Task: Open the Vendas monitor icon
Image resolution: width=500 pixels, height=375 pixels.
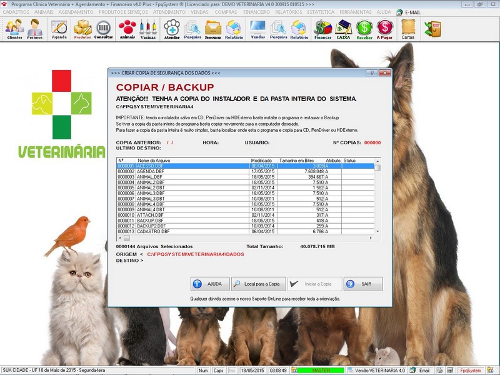Action: [x=258, y=29]
